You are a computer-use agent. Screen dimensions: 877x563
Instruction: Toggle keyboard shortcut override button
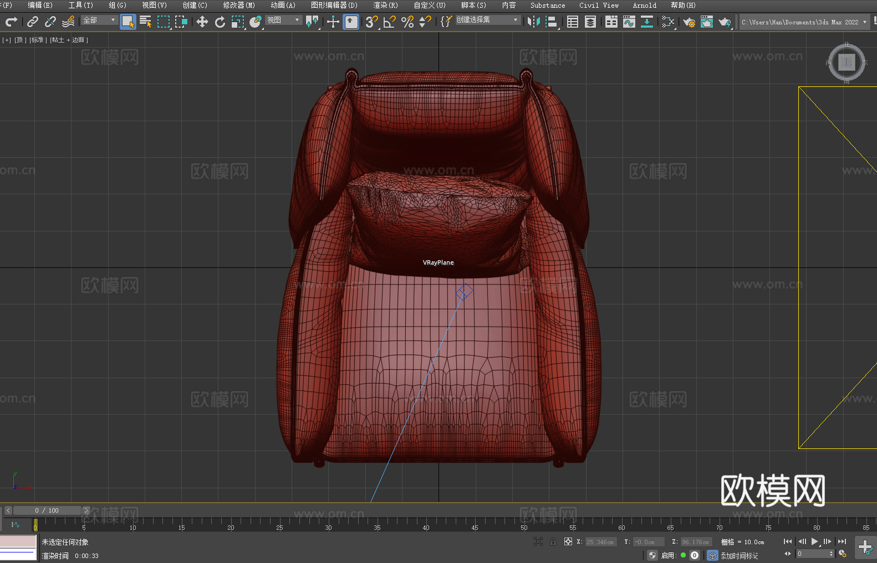[x=351, y=22]
